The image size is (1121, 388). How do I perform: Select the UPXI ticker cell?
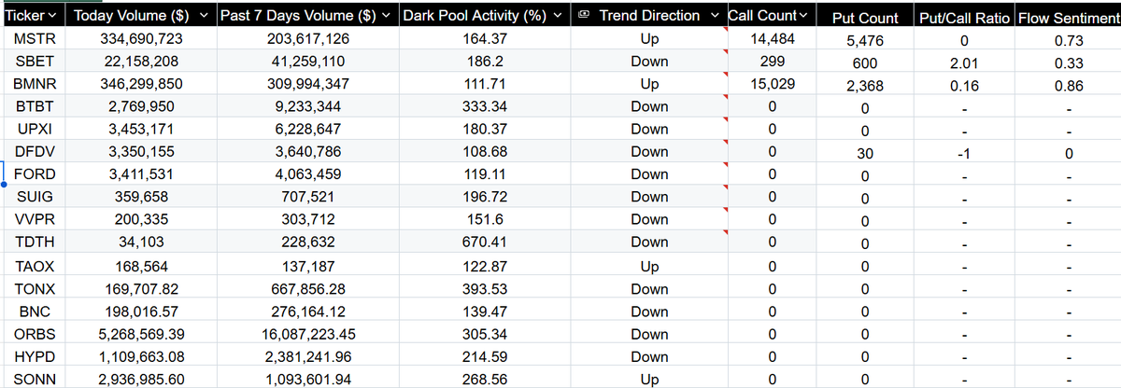[35, 129]
